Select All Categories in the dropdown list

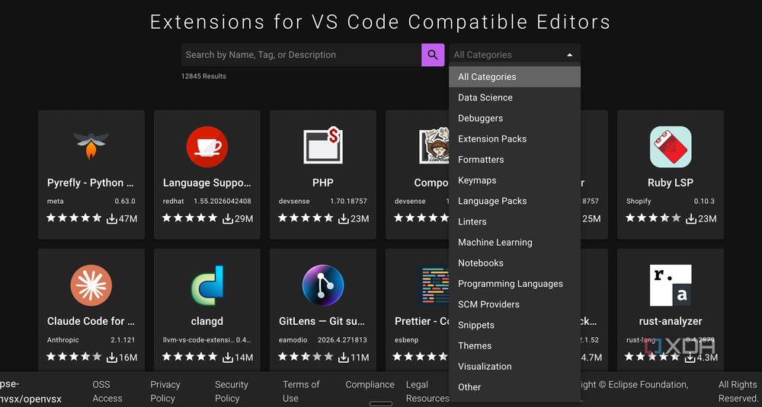514,77
